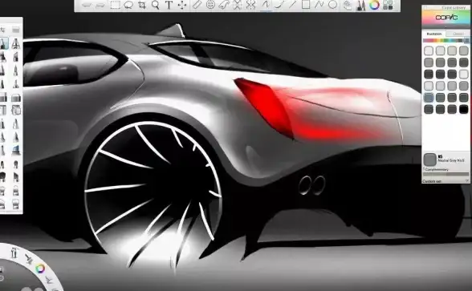This screenshot has height=291, width=472.
Task: Click the Undo arrow in the top toolbar
Action: (x=87, y=5)
